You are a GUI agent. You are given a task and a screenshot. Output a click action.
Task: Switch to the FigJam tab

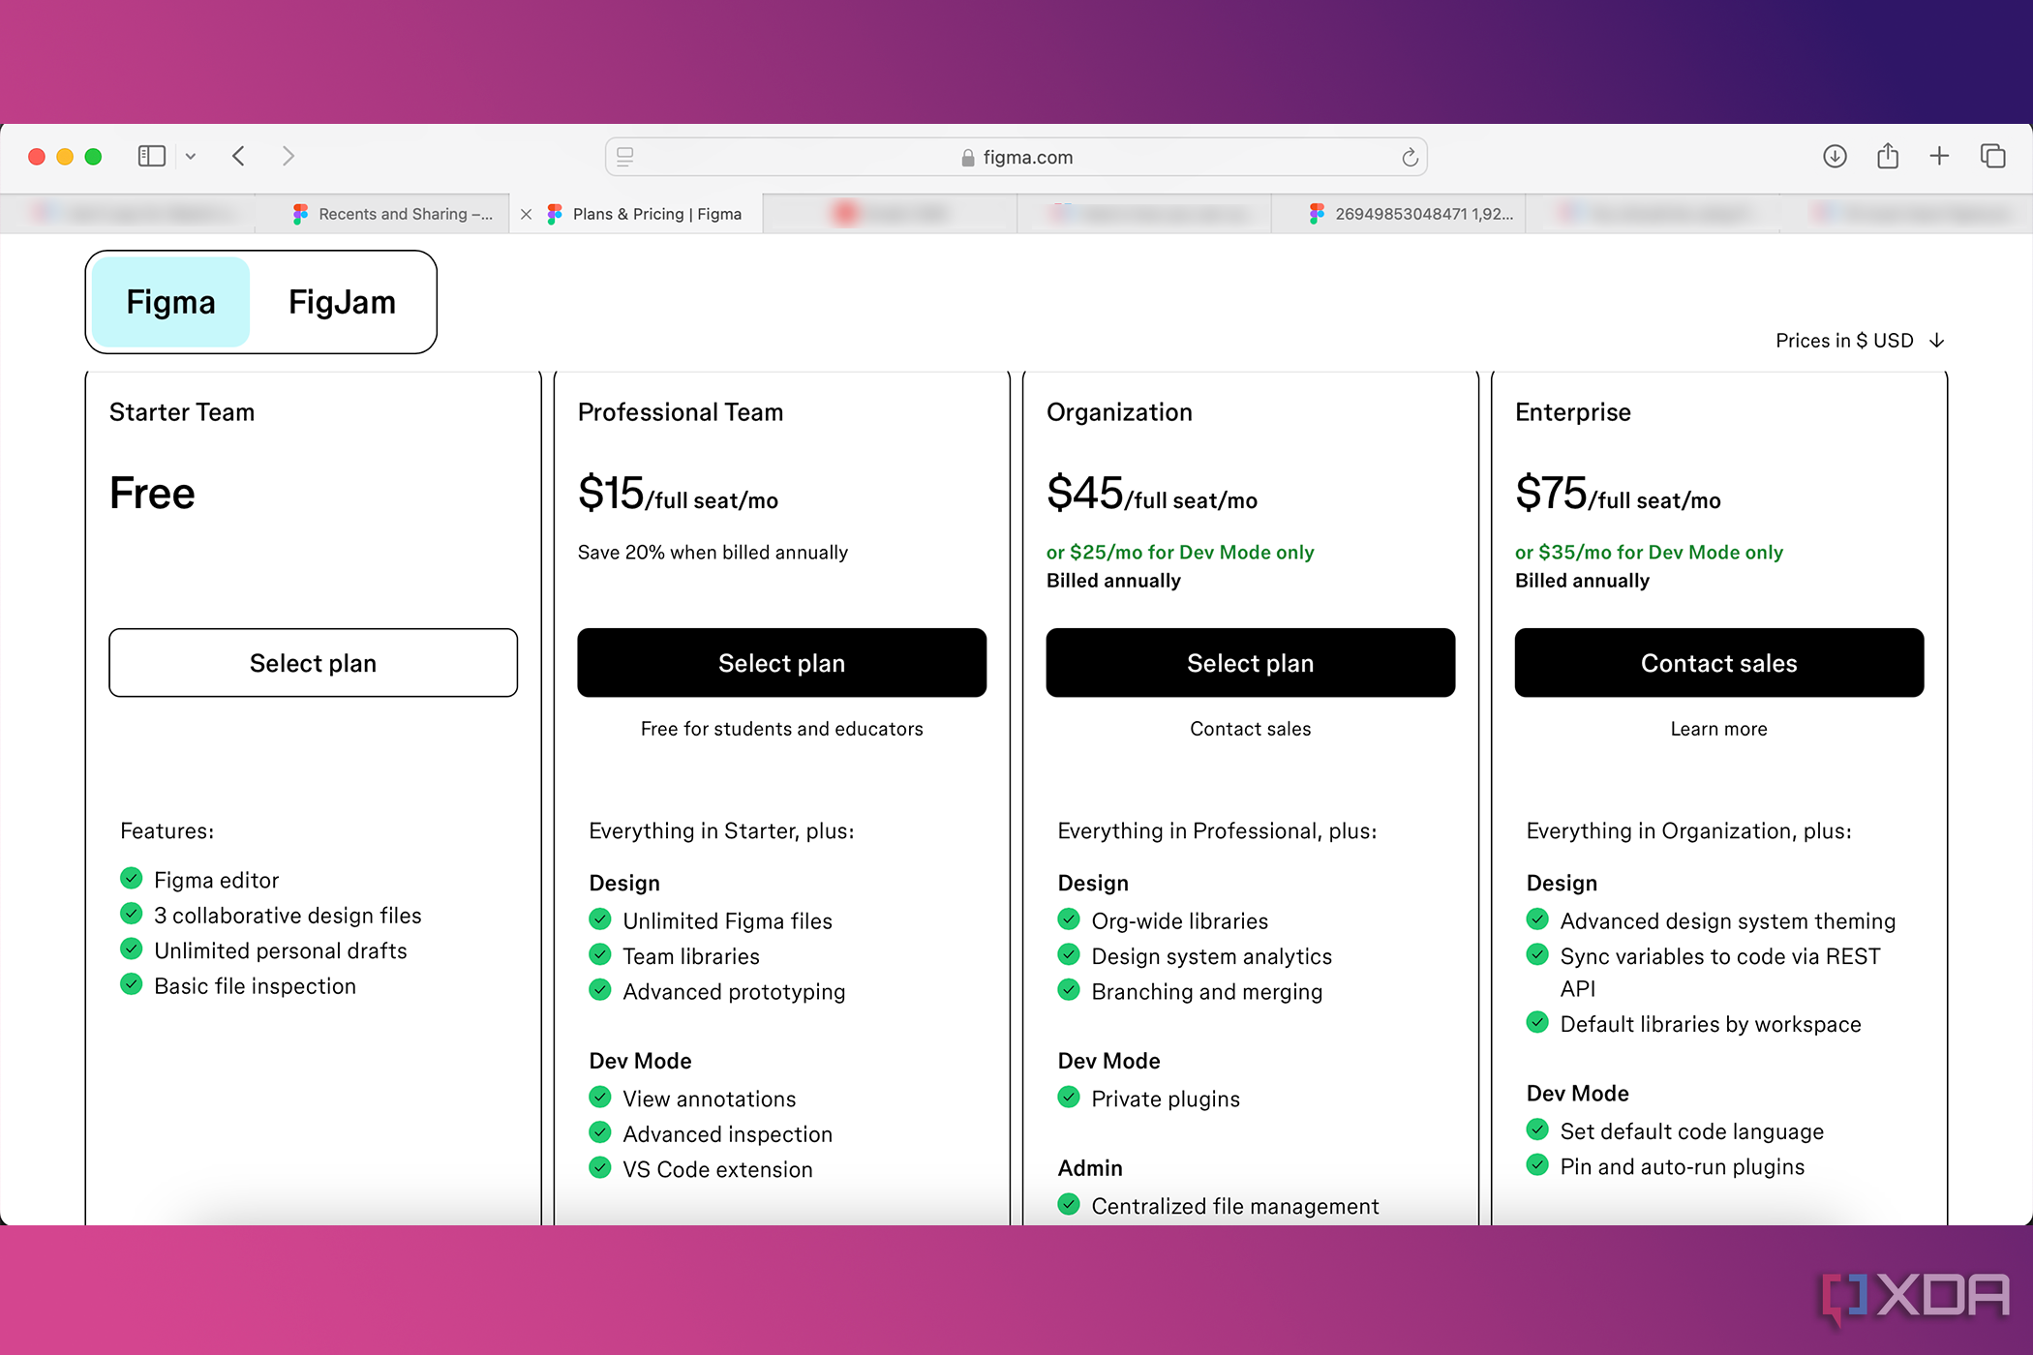point(339,301)
